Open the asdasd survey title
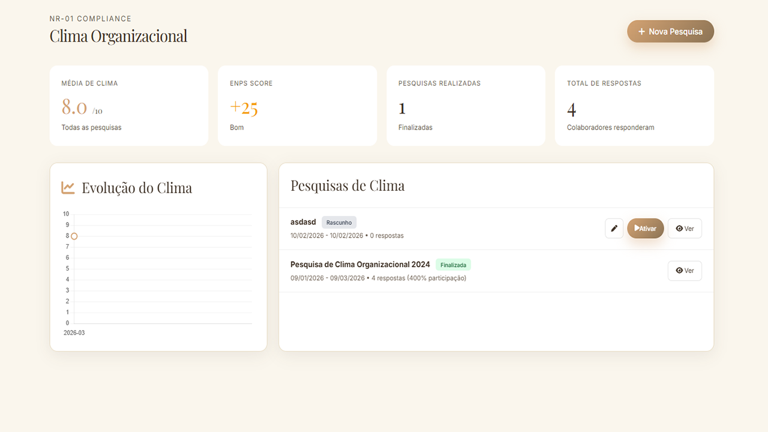768x432 pixels. [303, 222]
